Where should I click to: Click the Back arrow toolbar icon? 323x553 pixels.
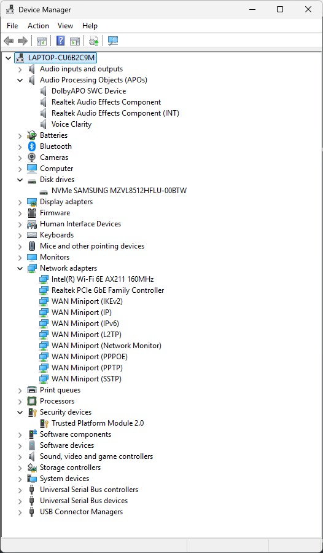pos(9,41)
